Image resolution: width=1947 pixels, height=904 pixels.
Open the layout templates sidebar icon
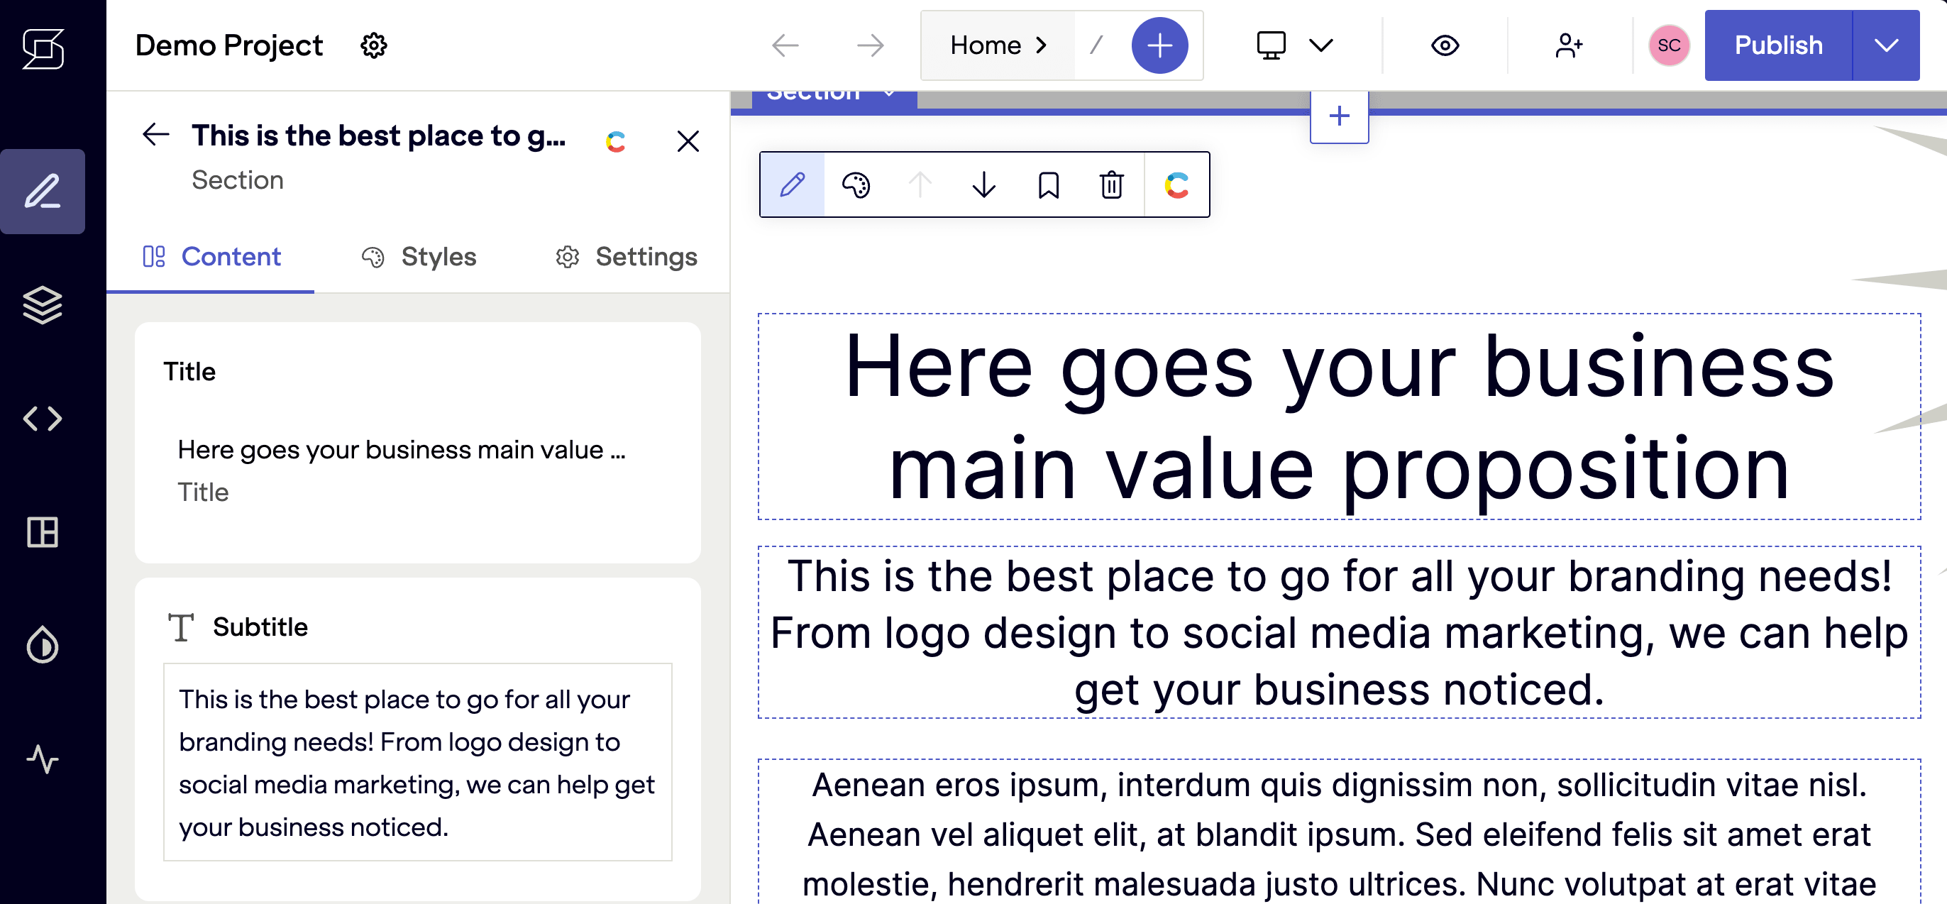click(x=43, y=532)
